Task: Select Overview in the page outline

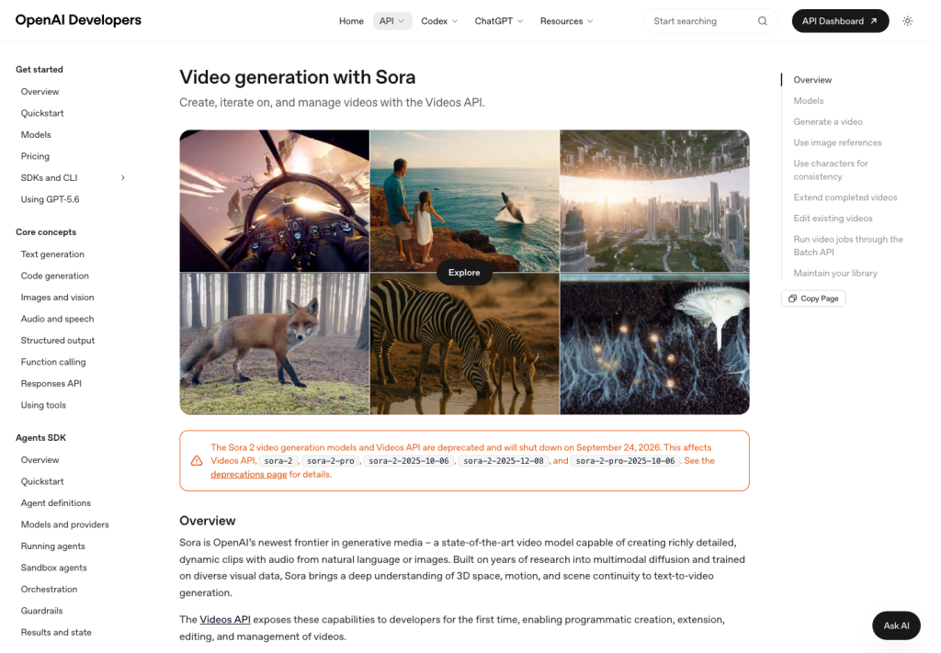Action: tap(812, 80)
